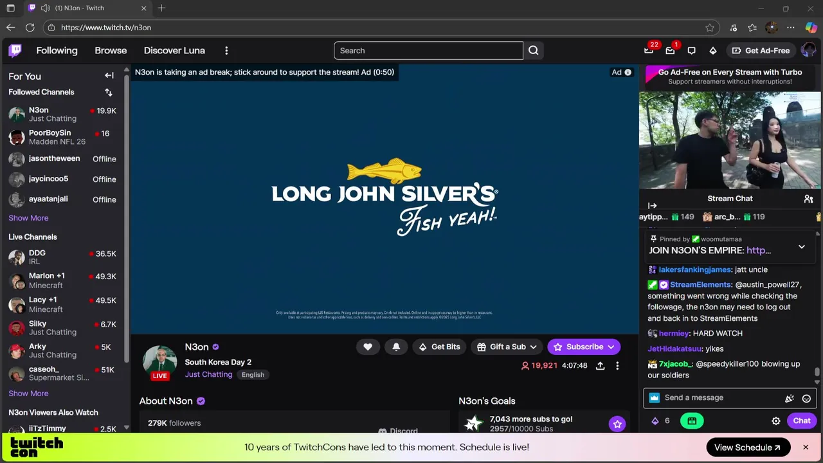Open the three-dot more menu in top navigation
The image size is (823, 463).
click(226, 51)
